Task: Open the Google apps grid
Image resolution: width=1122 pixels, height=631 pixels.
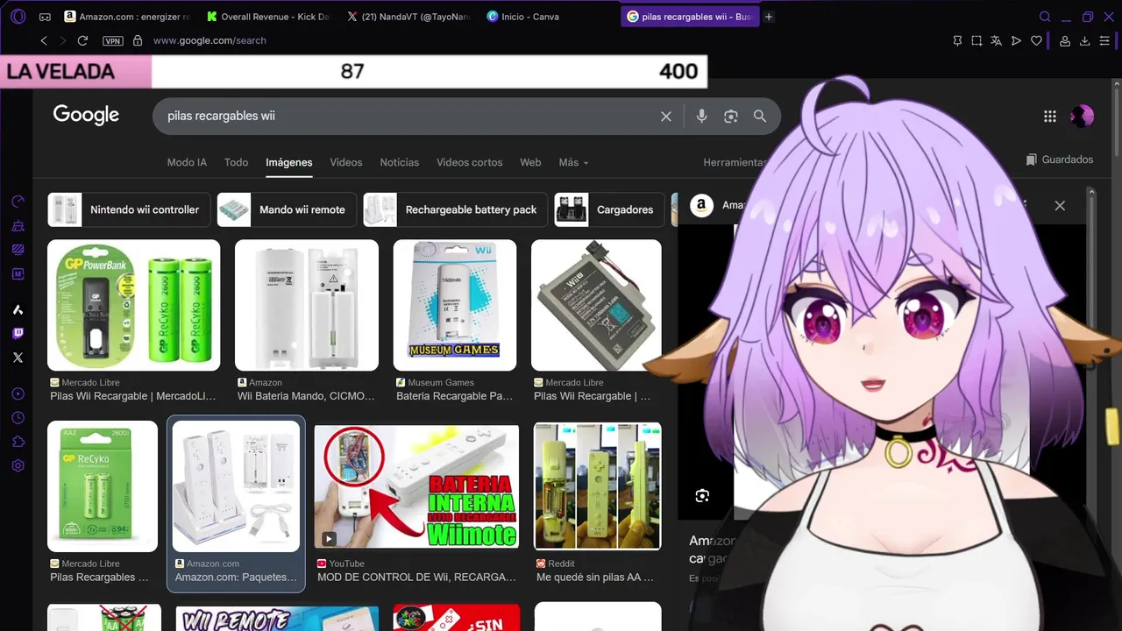Action: click(x=1050, y=116)
